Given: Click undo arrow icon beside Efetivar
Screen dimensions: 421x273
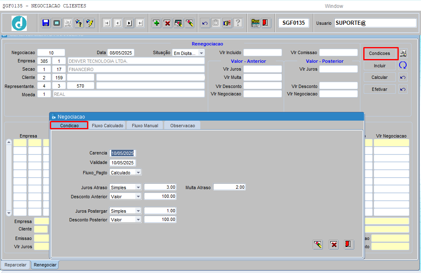Looking at the screenshot, I should pyautogui.click(x=403, y=89).
